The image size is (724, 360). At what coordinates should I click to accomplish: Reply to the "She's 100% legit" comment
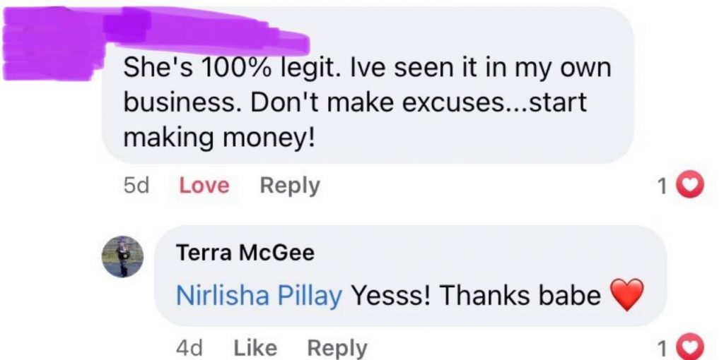pyautogui.click(x=290, y=186)
